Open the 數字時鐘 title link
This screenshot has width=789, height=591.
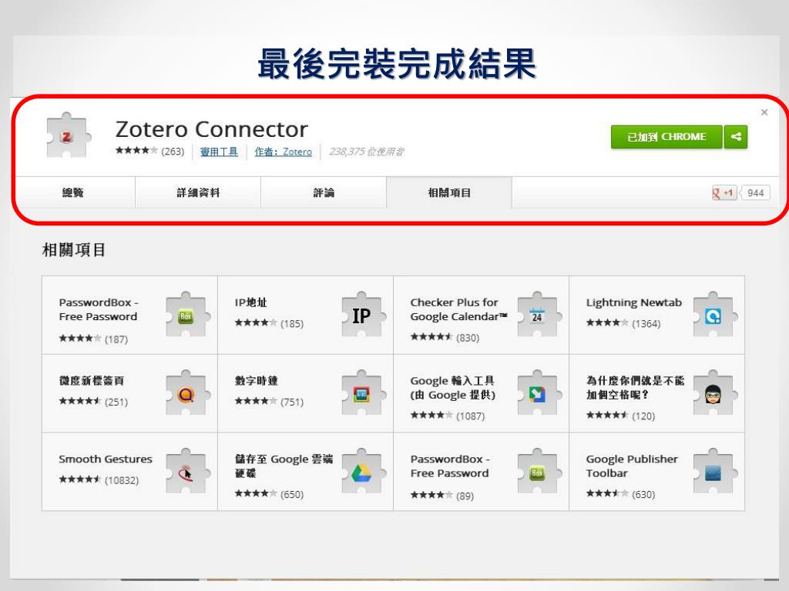(x=256, y=381)
